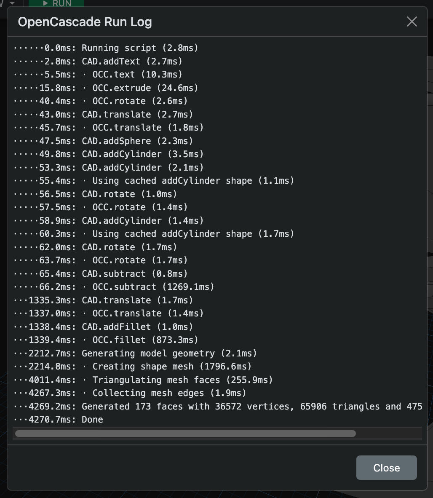The image size is (433, 498).
Task: Open the dropdown arrow left of RUN
Action: pyautogui.click(x=12, y=3)
